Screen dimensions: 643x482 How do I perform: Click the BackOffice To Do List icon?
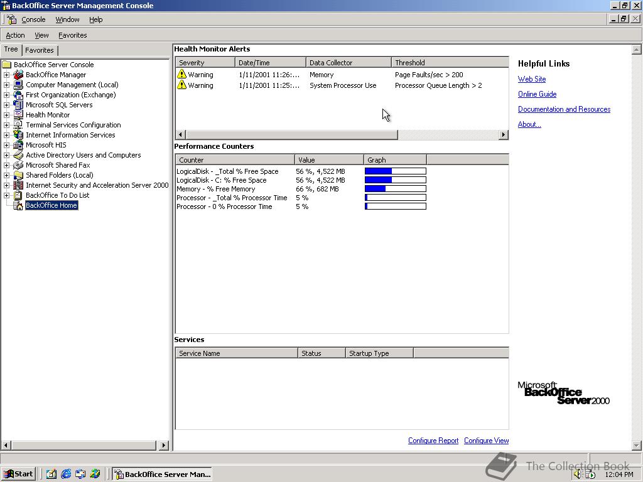(18, 195)
